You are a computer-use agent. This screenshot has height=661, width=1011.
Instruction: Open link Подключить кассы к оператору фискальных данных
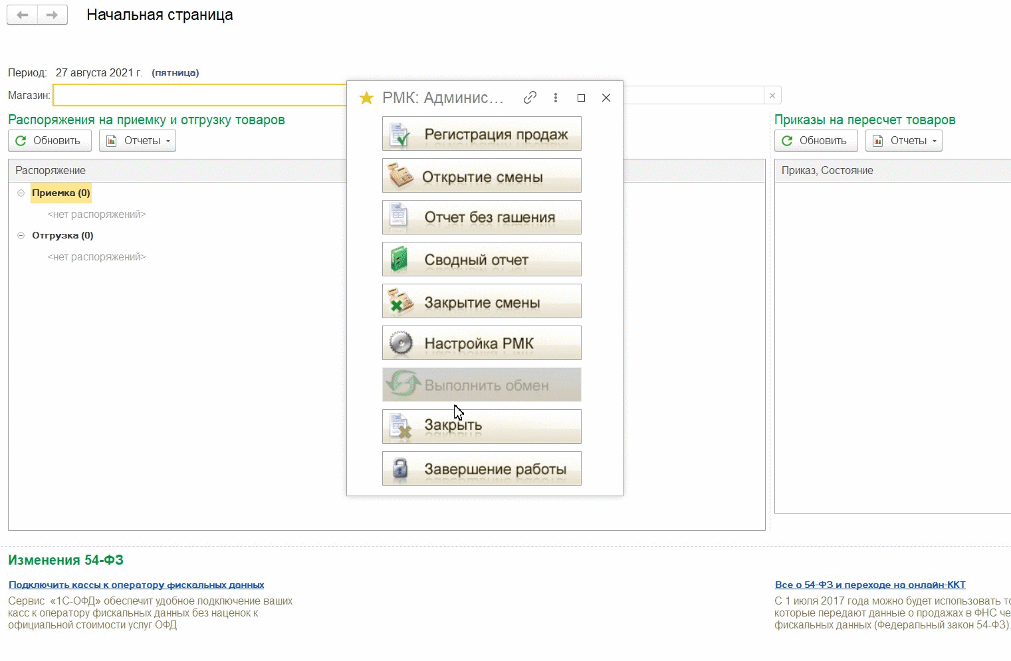point(136,585)
